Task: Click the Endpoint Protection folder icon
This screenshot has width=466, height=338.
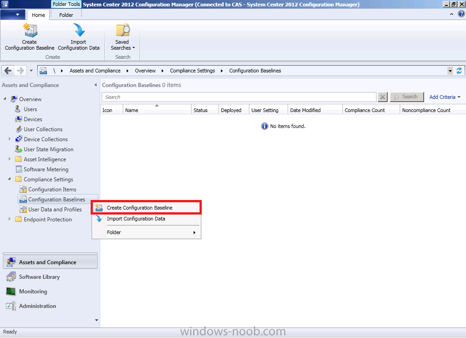Action: coord(18,220)
